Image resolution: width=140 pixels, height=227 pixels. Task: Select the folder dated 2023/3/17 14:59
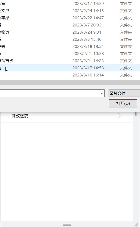click(x=70, y=4)
